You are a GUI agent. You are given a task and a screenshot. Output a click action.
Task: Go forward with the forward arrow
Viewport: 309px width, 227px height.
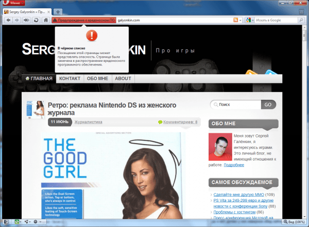tap(17, 20)
